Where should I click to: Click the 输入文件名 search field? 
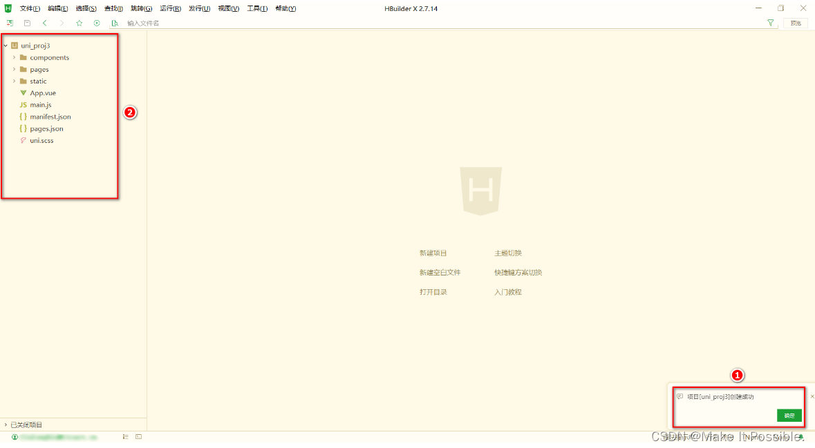pos(442,23)
